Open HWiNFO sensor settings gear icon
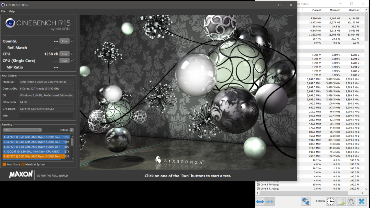The height and width of the screenshot is (208, 370). point(351,201)
